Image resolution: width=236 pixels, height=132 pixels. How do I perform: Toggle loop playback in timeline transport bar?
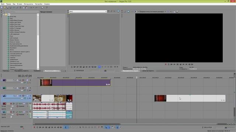coord(38,127)
